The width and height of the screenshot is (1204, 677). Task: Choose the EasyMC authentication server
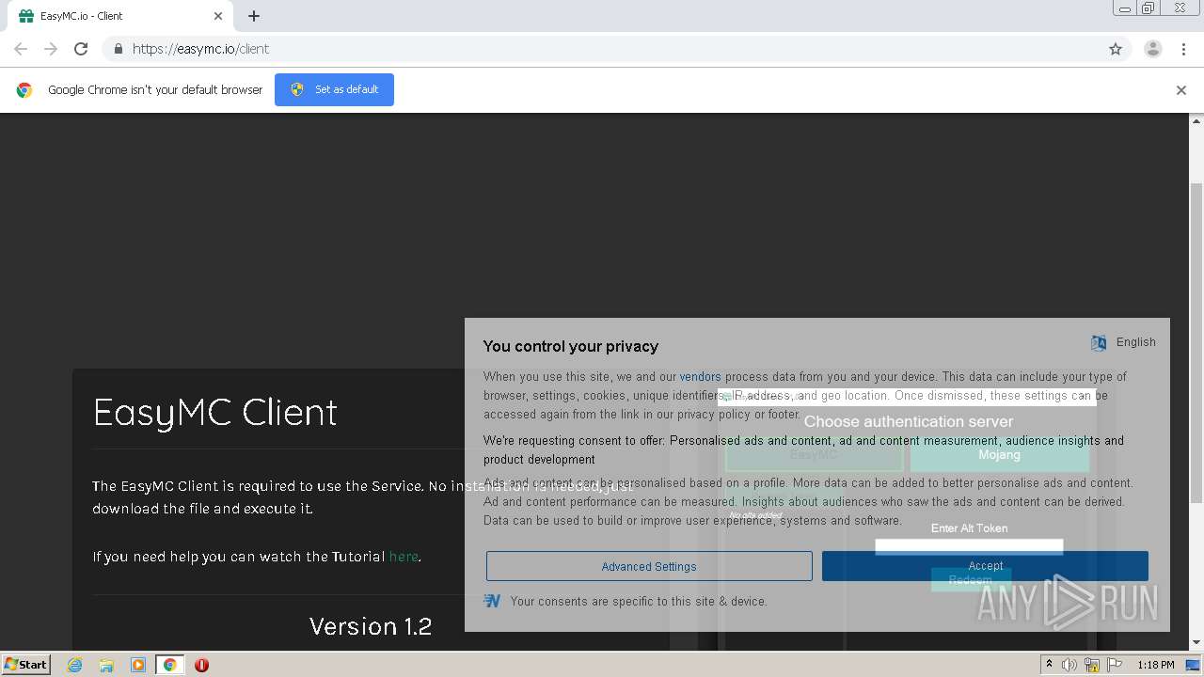[814, 454]
